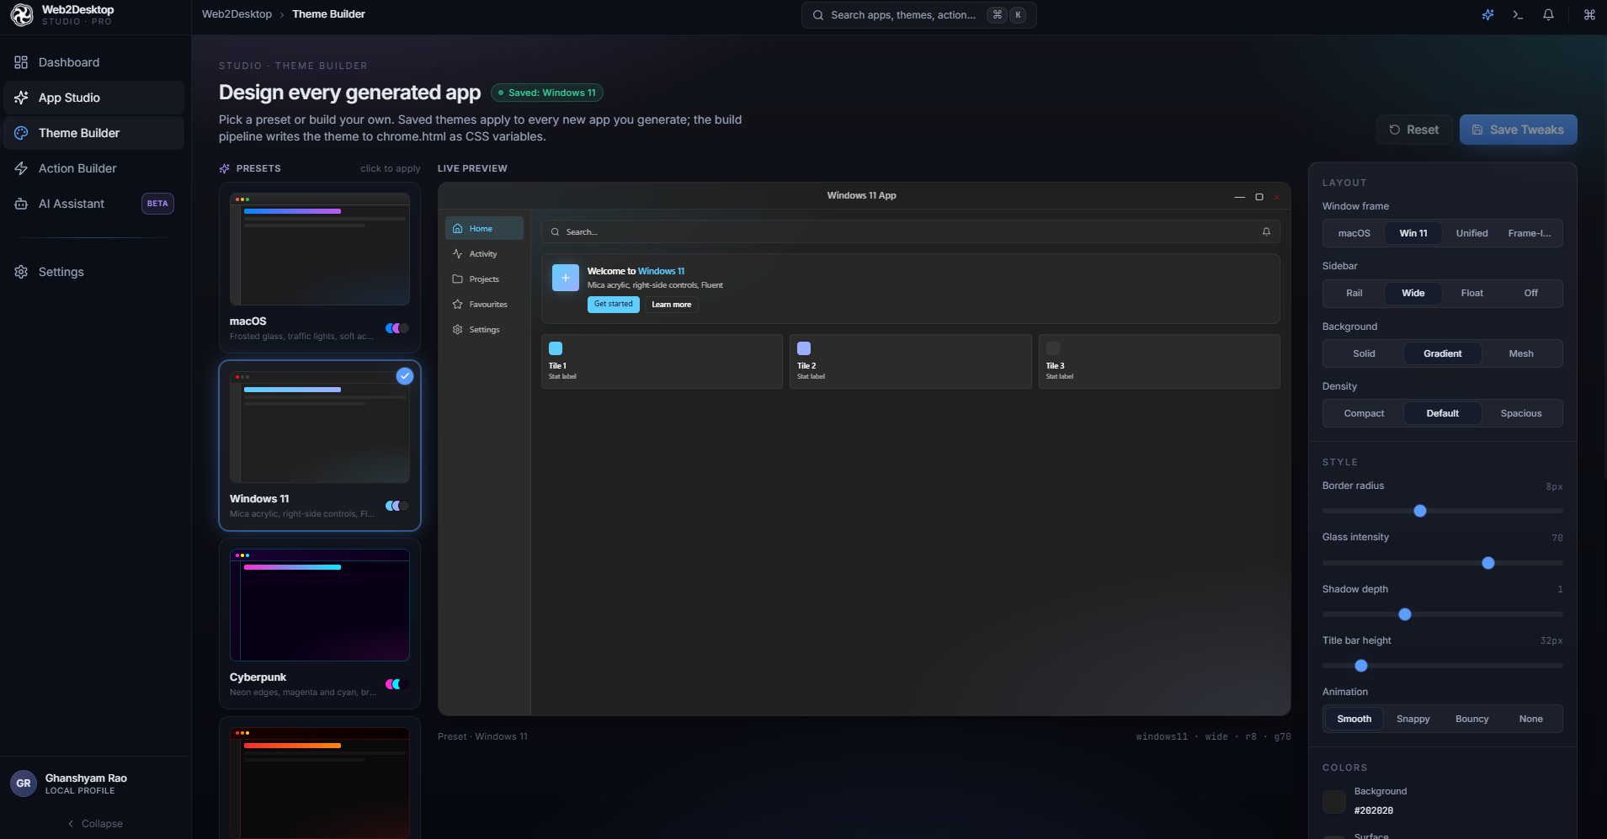This screenshot has height=839, width=1607.
Task: Set background to Solid
Action: (1364, 353)
